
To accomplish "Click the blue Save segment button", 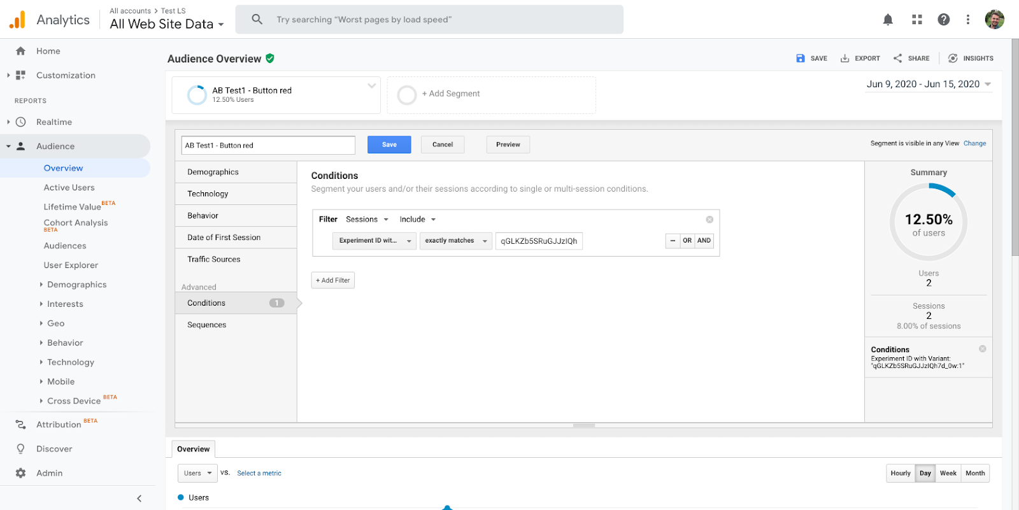I will [x=389, y=145].
